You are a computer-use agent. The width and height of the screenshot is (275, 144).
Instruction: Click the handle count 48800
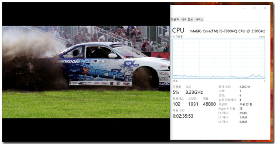click(x=209, y=104)
